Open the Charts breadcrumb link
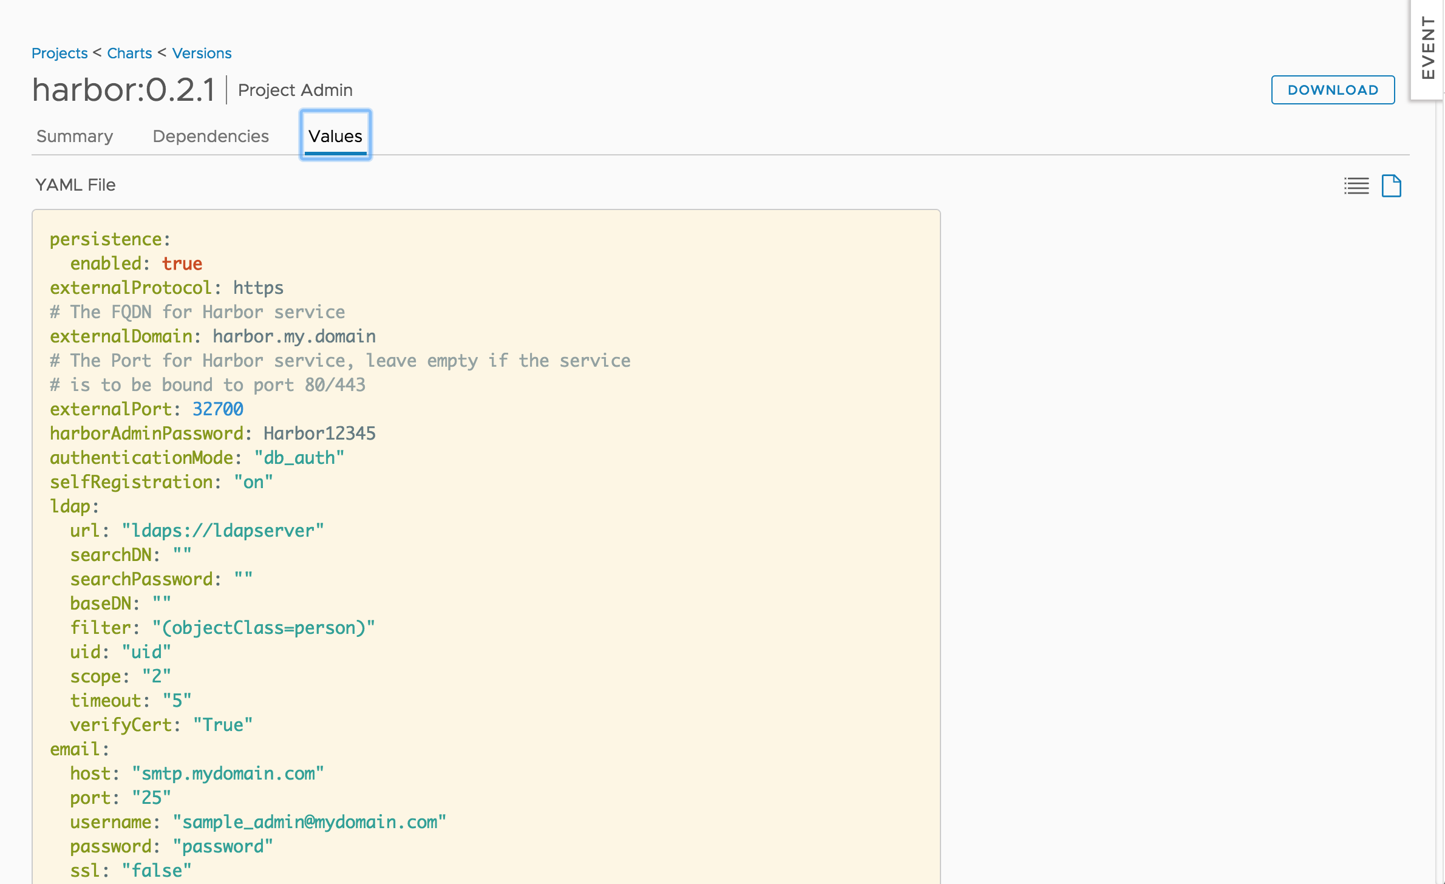The image size is (1445, 884). pos(128,53)
